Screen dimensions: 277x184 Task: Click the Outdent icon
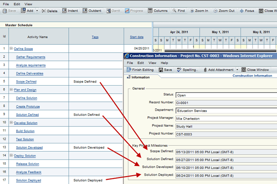pos(85,11)
